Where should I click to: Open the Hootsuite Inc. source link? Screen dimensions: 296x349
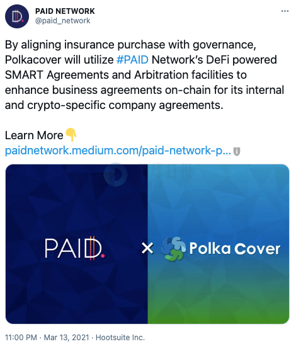120,338
